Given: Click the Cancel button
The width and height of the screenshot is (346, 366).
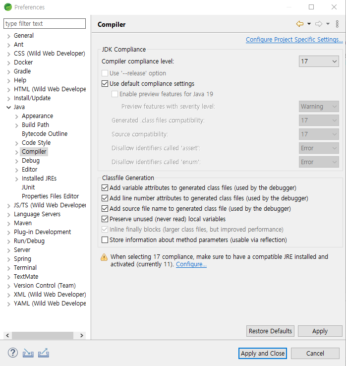Looking at the screenshot, I should 315,354.
